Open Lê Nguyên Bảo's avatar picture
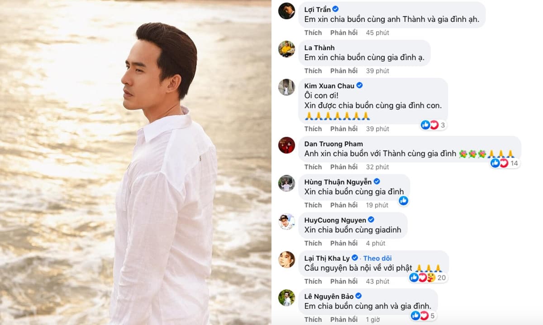Viewport: 543px width, 325px height. click(x=286, y=297)
